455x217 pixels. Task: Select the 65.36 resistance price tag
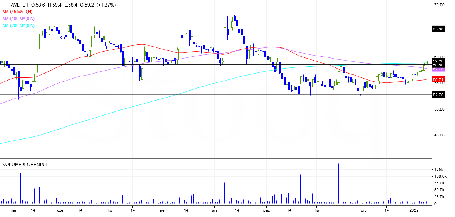[x=438, y=29]
